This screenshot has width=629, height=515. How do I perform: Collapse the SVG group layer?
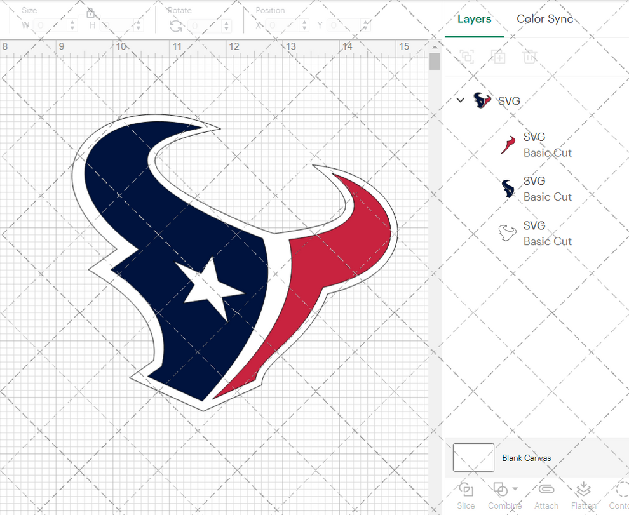pyautogui.click(x=460, y=100)
